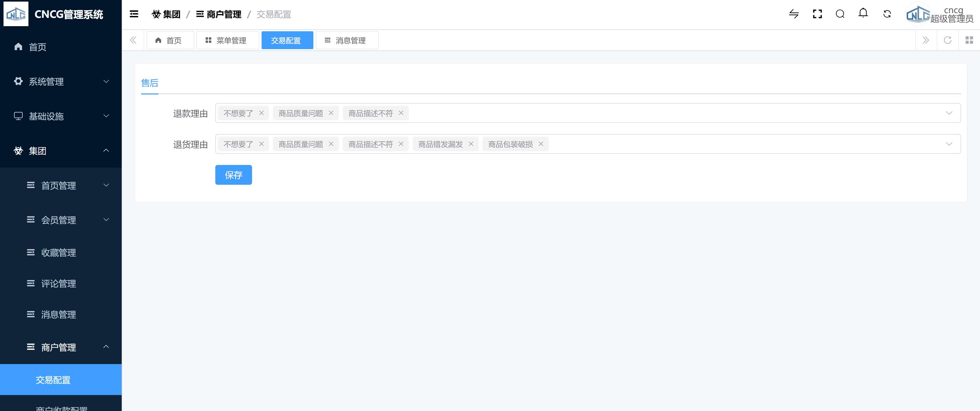Image resolution: width=980 pixels, height=411 pixels.
Task: Open 收藏管理 in the sidebar
Action: click(x=58, y=253)
